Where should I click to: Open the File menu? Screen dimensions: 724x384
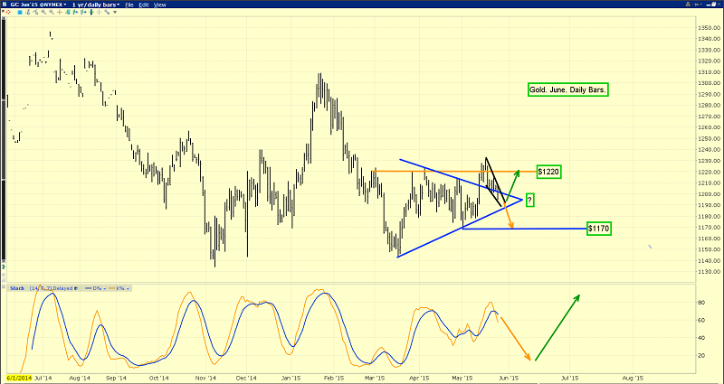pos(129,5)
